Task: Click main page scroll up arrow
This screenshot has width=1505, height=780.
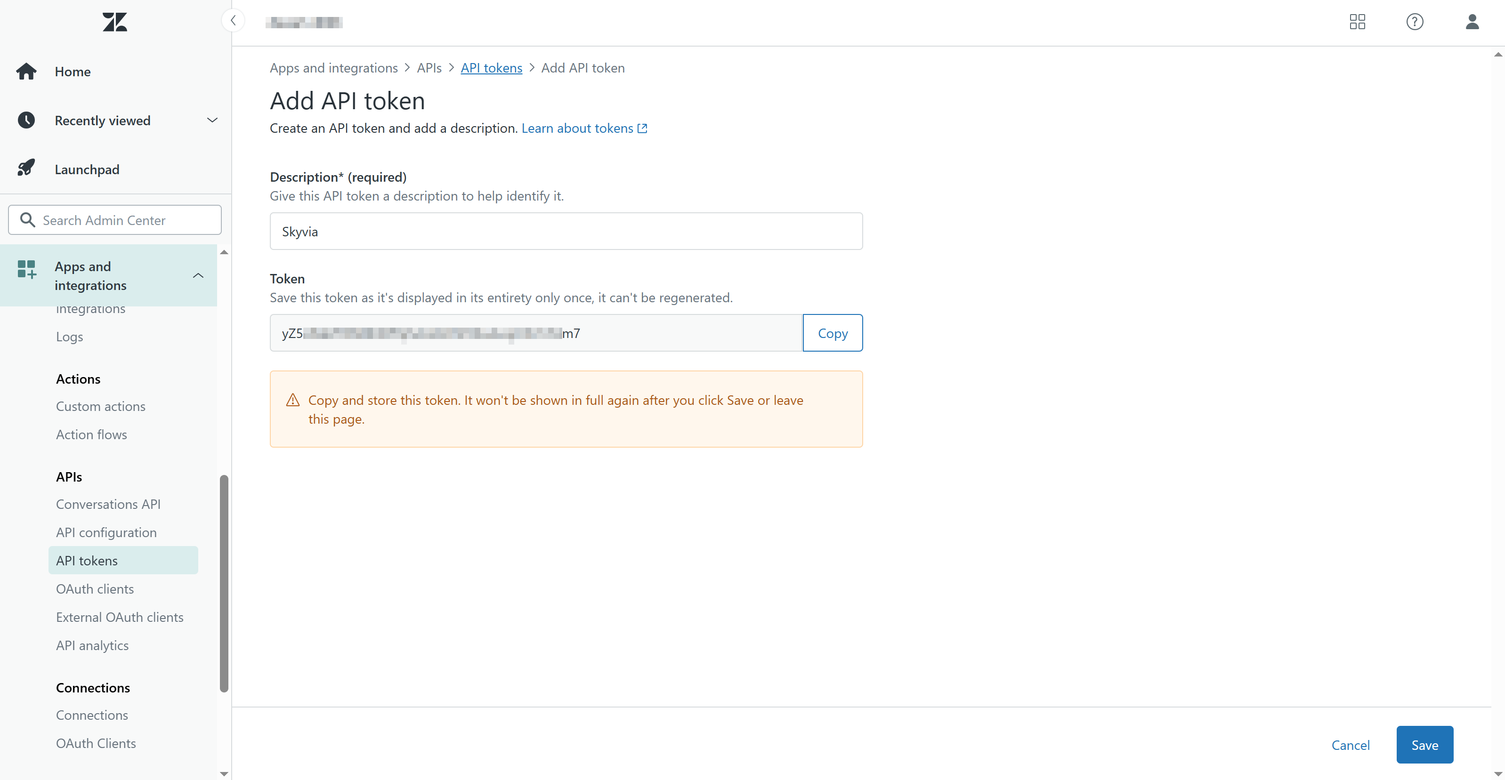Action: [x=1498, y=54]
